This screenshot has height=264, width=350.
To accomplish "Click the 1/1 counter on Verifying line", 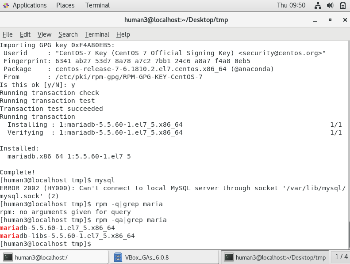I will point(336,132).
